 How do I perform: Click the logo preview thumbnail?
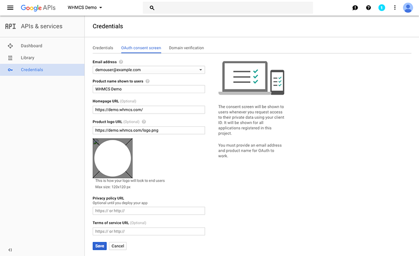point(113,158)
